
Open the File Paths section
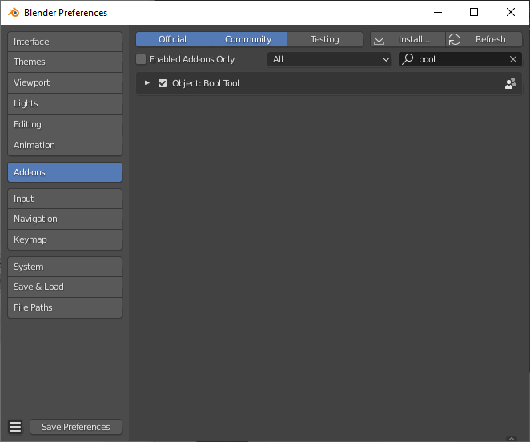(65, 307)
